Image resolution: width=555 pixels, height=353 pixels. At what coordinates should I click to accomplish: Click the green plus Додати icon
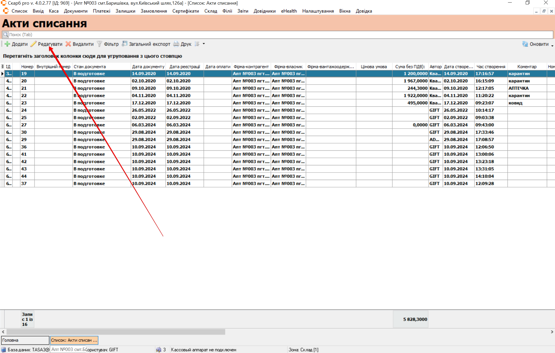pyautogui.click(x=7, y=44)
